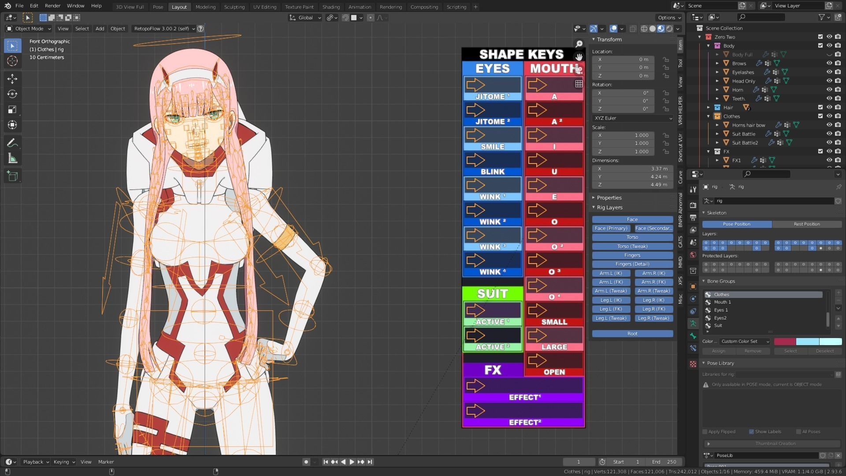Open the Tool properties tab icon

(693, 190)
